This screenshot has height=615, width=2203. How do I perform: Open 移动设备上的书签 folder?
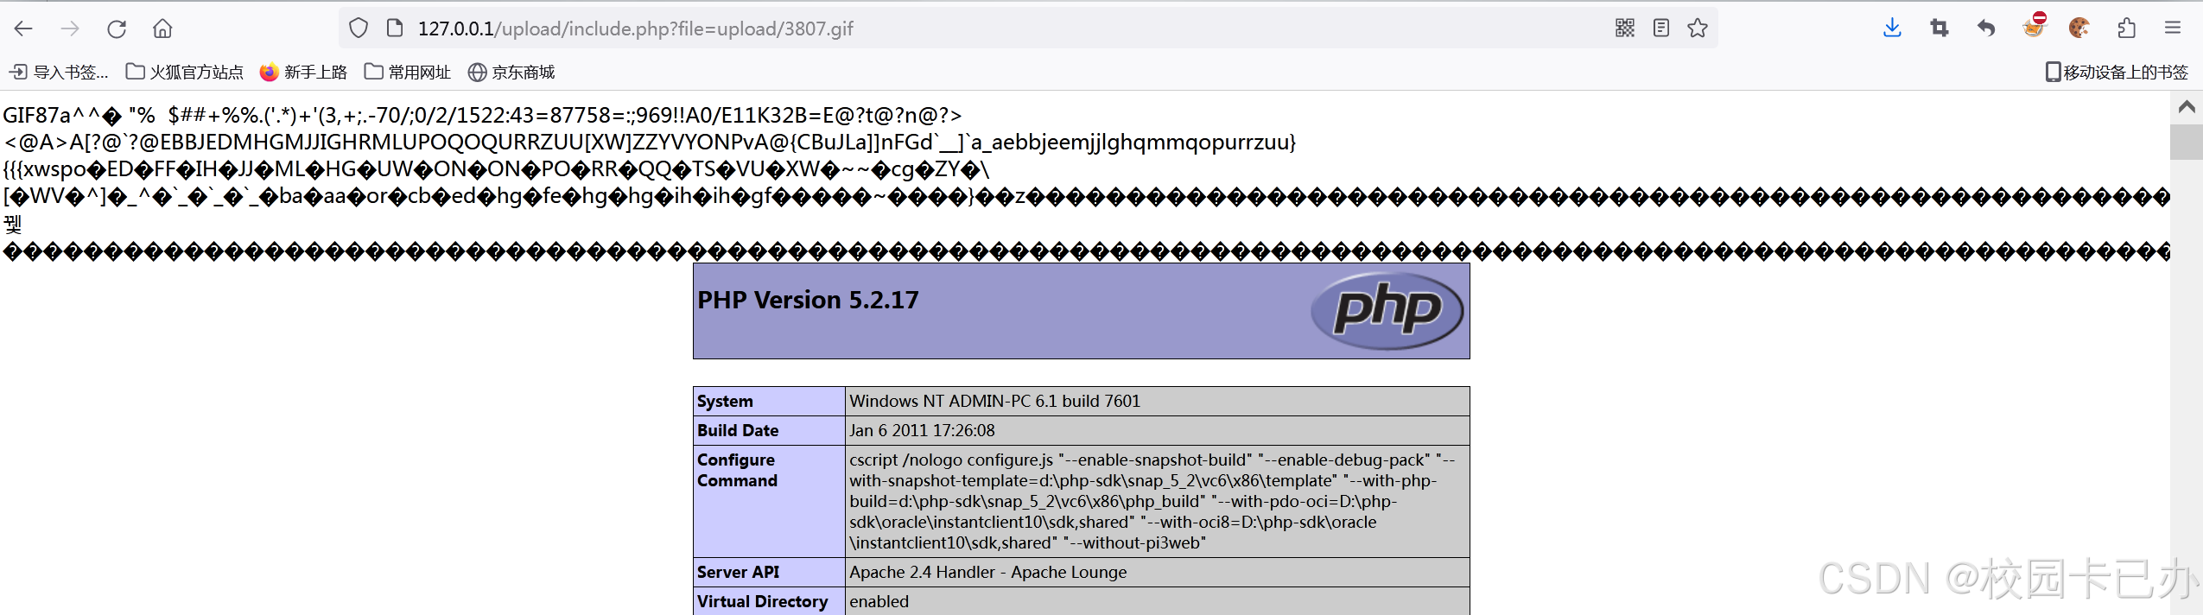pyautogui.click(x=2117, y=73)
